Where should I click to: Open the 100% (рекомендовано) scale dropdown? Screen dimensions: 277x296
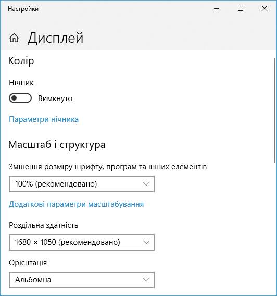point(82,184)
